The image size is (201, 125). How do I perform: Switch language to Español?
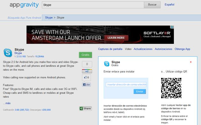tap(169, 4)
